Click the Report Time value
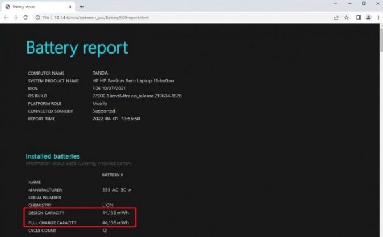This screenshot has height=237, width=383. (x=116, y=118)
